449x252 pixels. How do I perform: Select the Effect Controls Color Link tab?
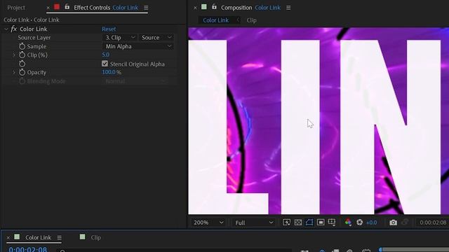tap(106, 8)
